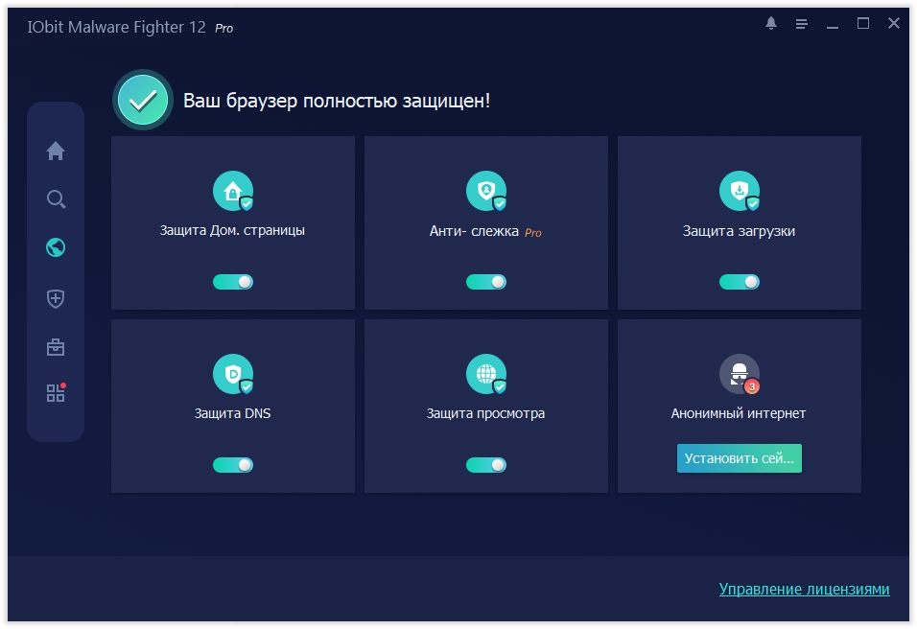Click the Защита Дом. страницы label
The width and height of the screenshot is (917, 629).
tap(232, 230)
